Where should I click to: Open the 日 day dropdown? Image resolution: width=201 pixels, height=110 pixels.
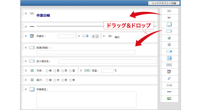point(95,36)
